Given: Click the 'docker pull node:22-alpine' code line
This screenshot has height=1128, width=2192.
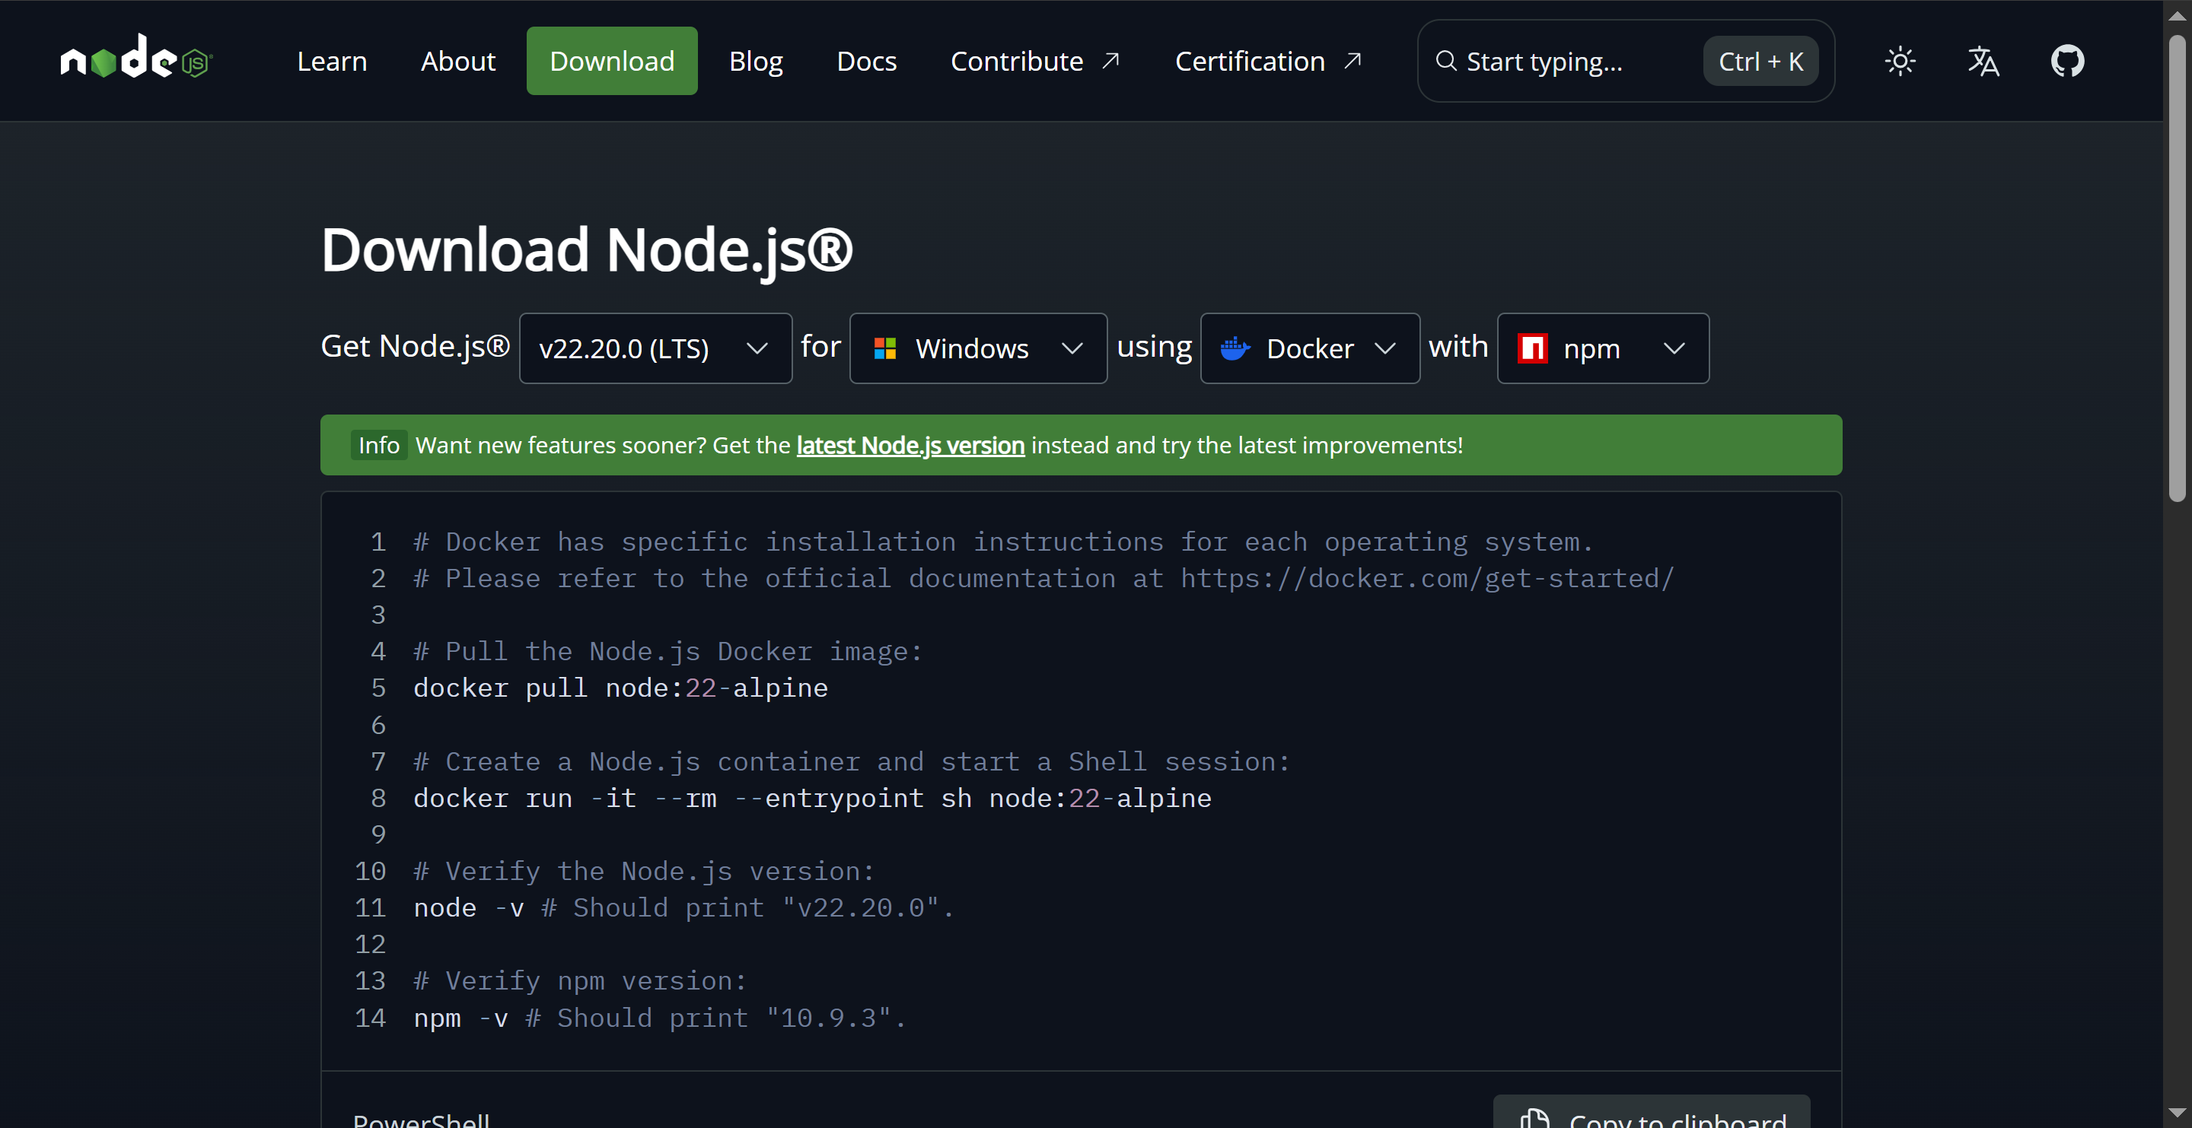Looking at the screenshot, I should coord(620,688).
